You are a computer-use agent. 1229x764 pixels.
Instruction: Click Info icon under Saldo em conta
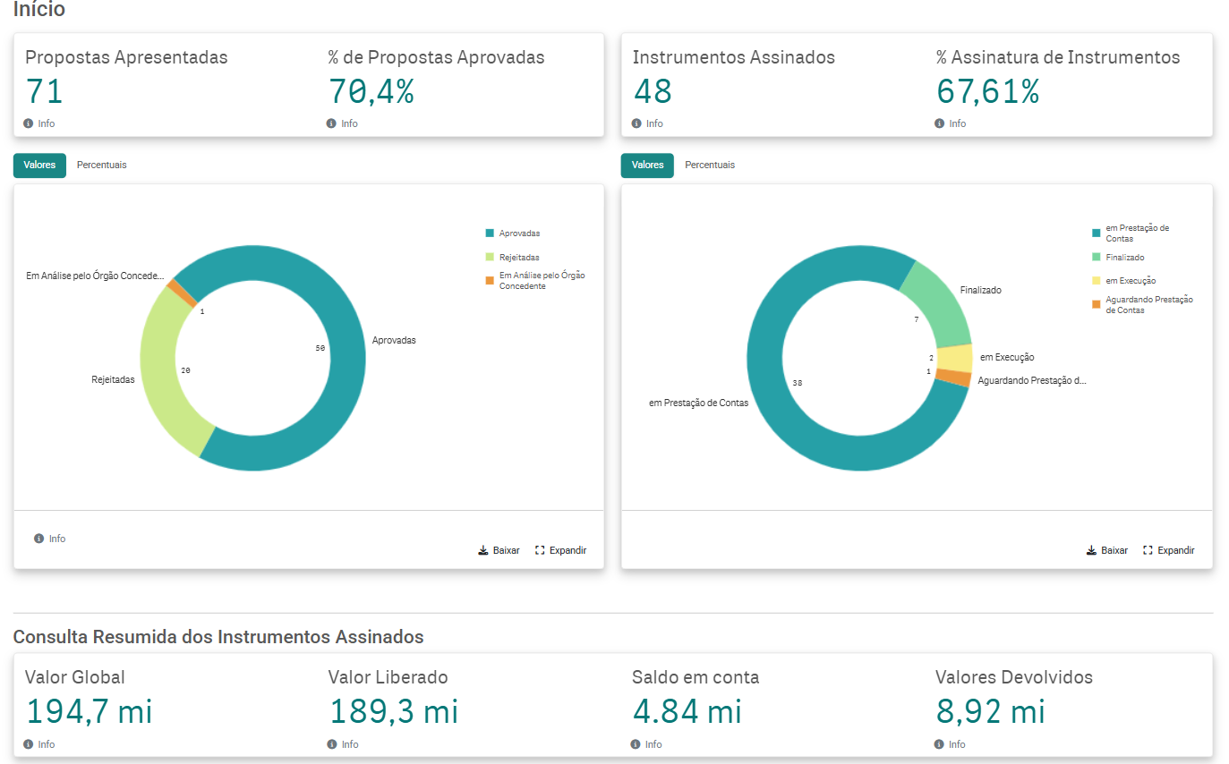point(636,744)
